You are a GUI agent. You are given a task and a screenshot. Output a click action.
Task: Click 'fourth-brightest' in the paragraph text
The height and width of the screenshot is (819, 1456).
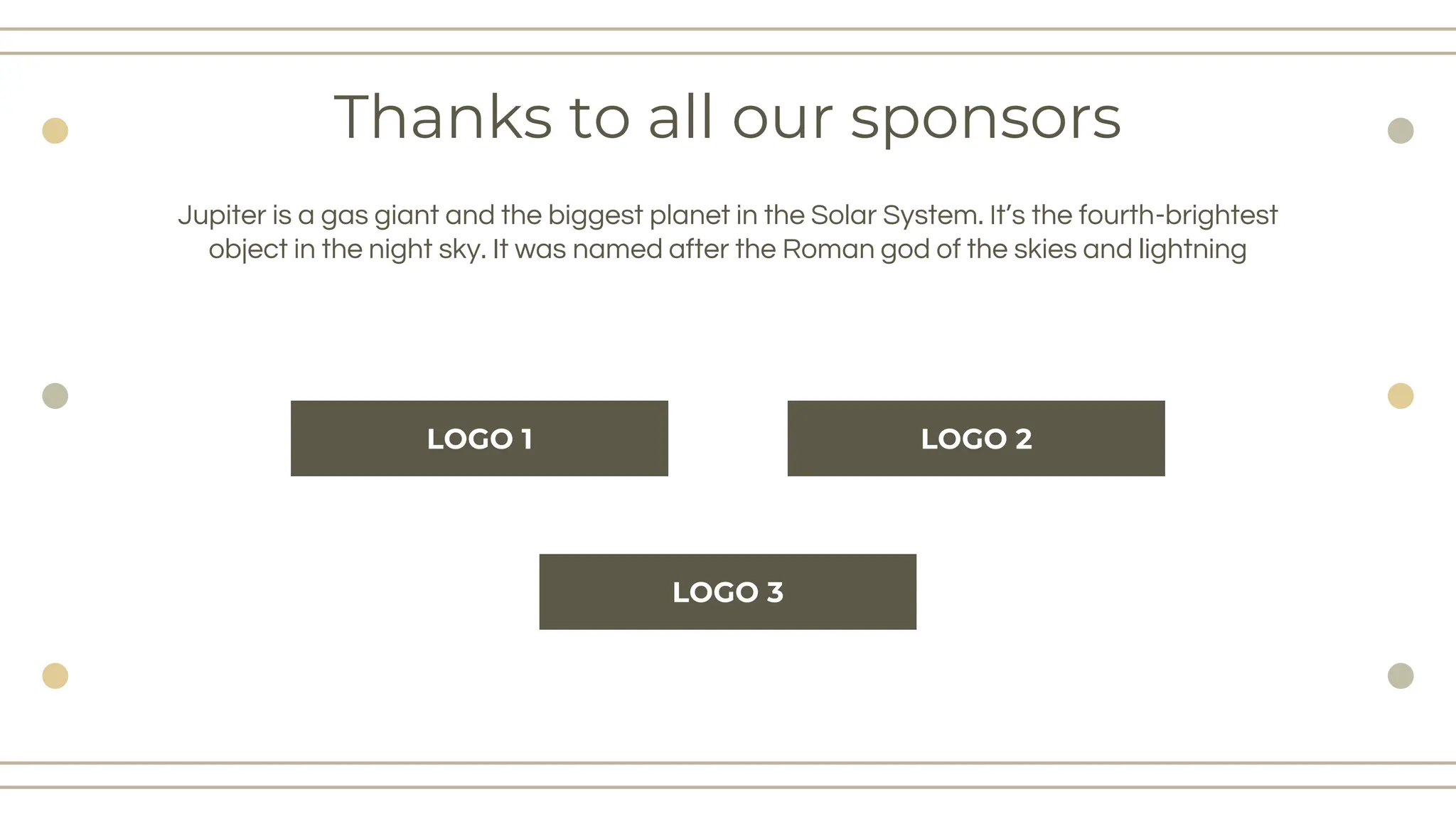point(1177,215)
